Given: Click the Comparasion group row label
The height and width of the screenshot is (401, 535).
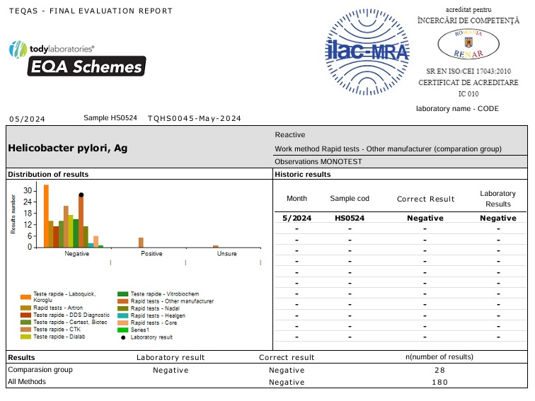Looking at the screenshot, I should (x=40, y=370).
